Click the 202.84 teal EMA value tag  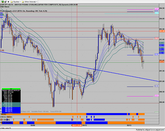click(x=162, y=43)
